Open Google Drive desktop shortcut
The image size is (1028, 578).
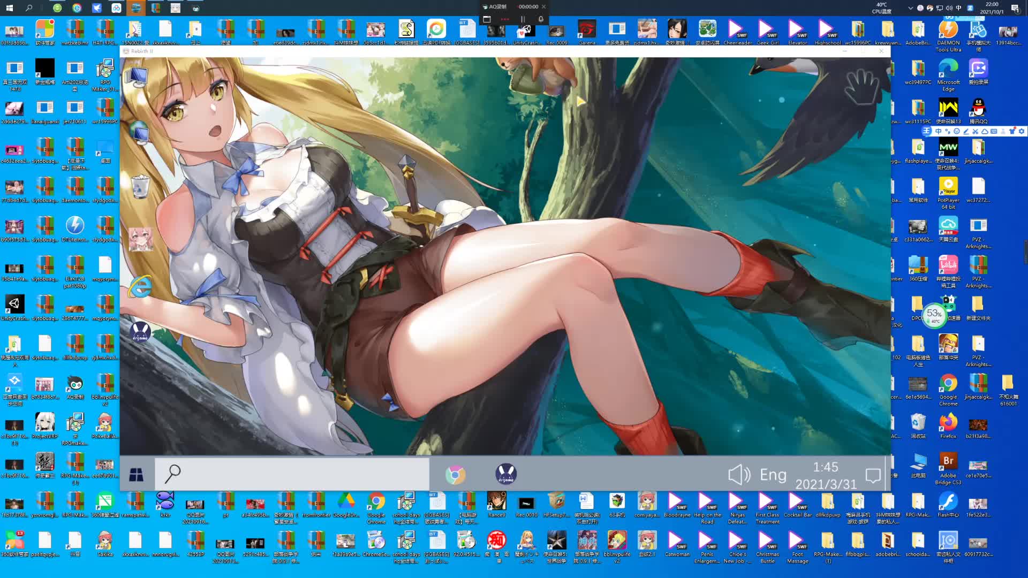point(346,504)
